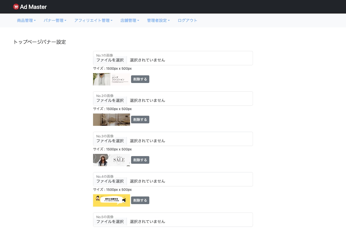Expand the 店舗管理 dropdown menu
Viewport: 346px width, 228px height.
130,20
